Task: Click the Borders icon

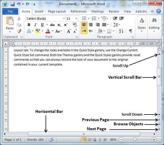Action: pos(109,31)
